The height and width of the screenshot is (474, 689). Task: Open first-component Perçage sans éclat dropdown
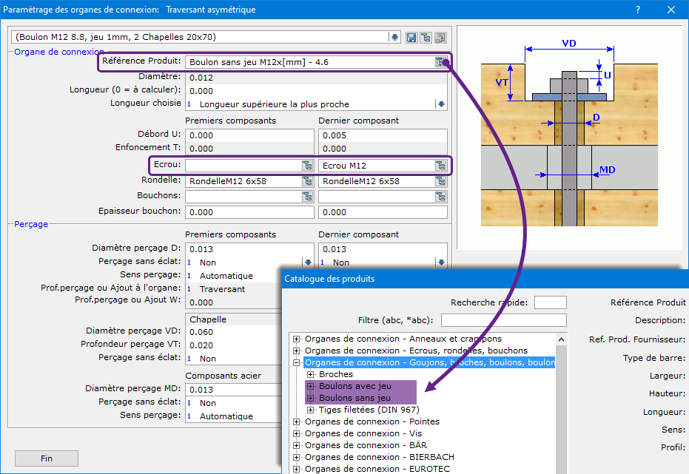(308, 262)
